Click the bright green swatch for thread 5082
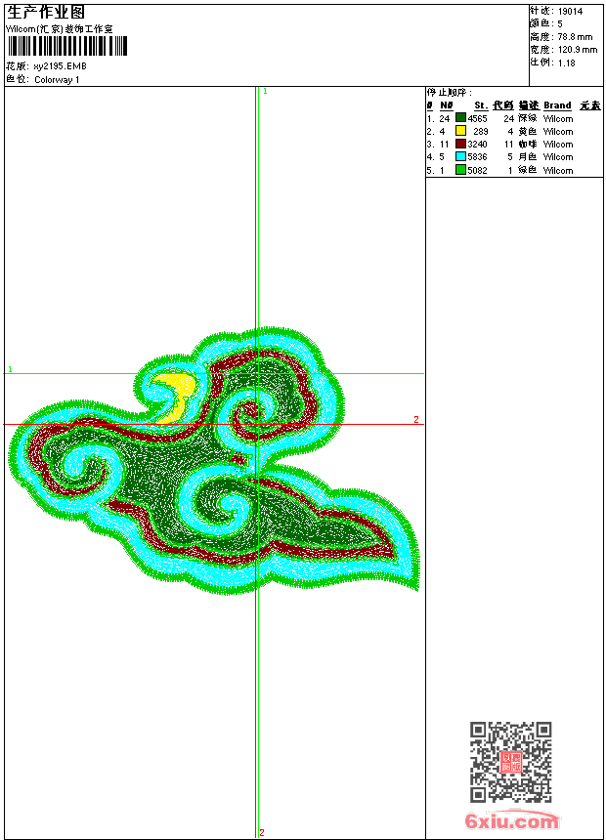Image resolution: width=606 pixels, height=840 pixels. click(460, 170)
